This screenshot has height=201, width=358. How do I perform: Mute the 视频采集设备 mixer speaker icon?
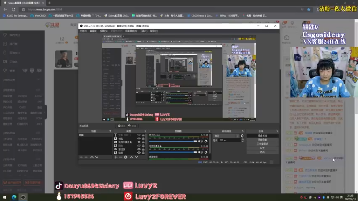click(200, 152)
